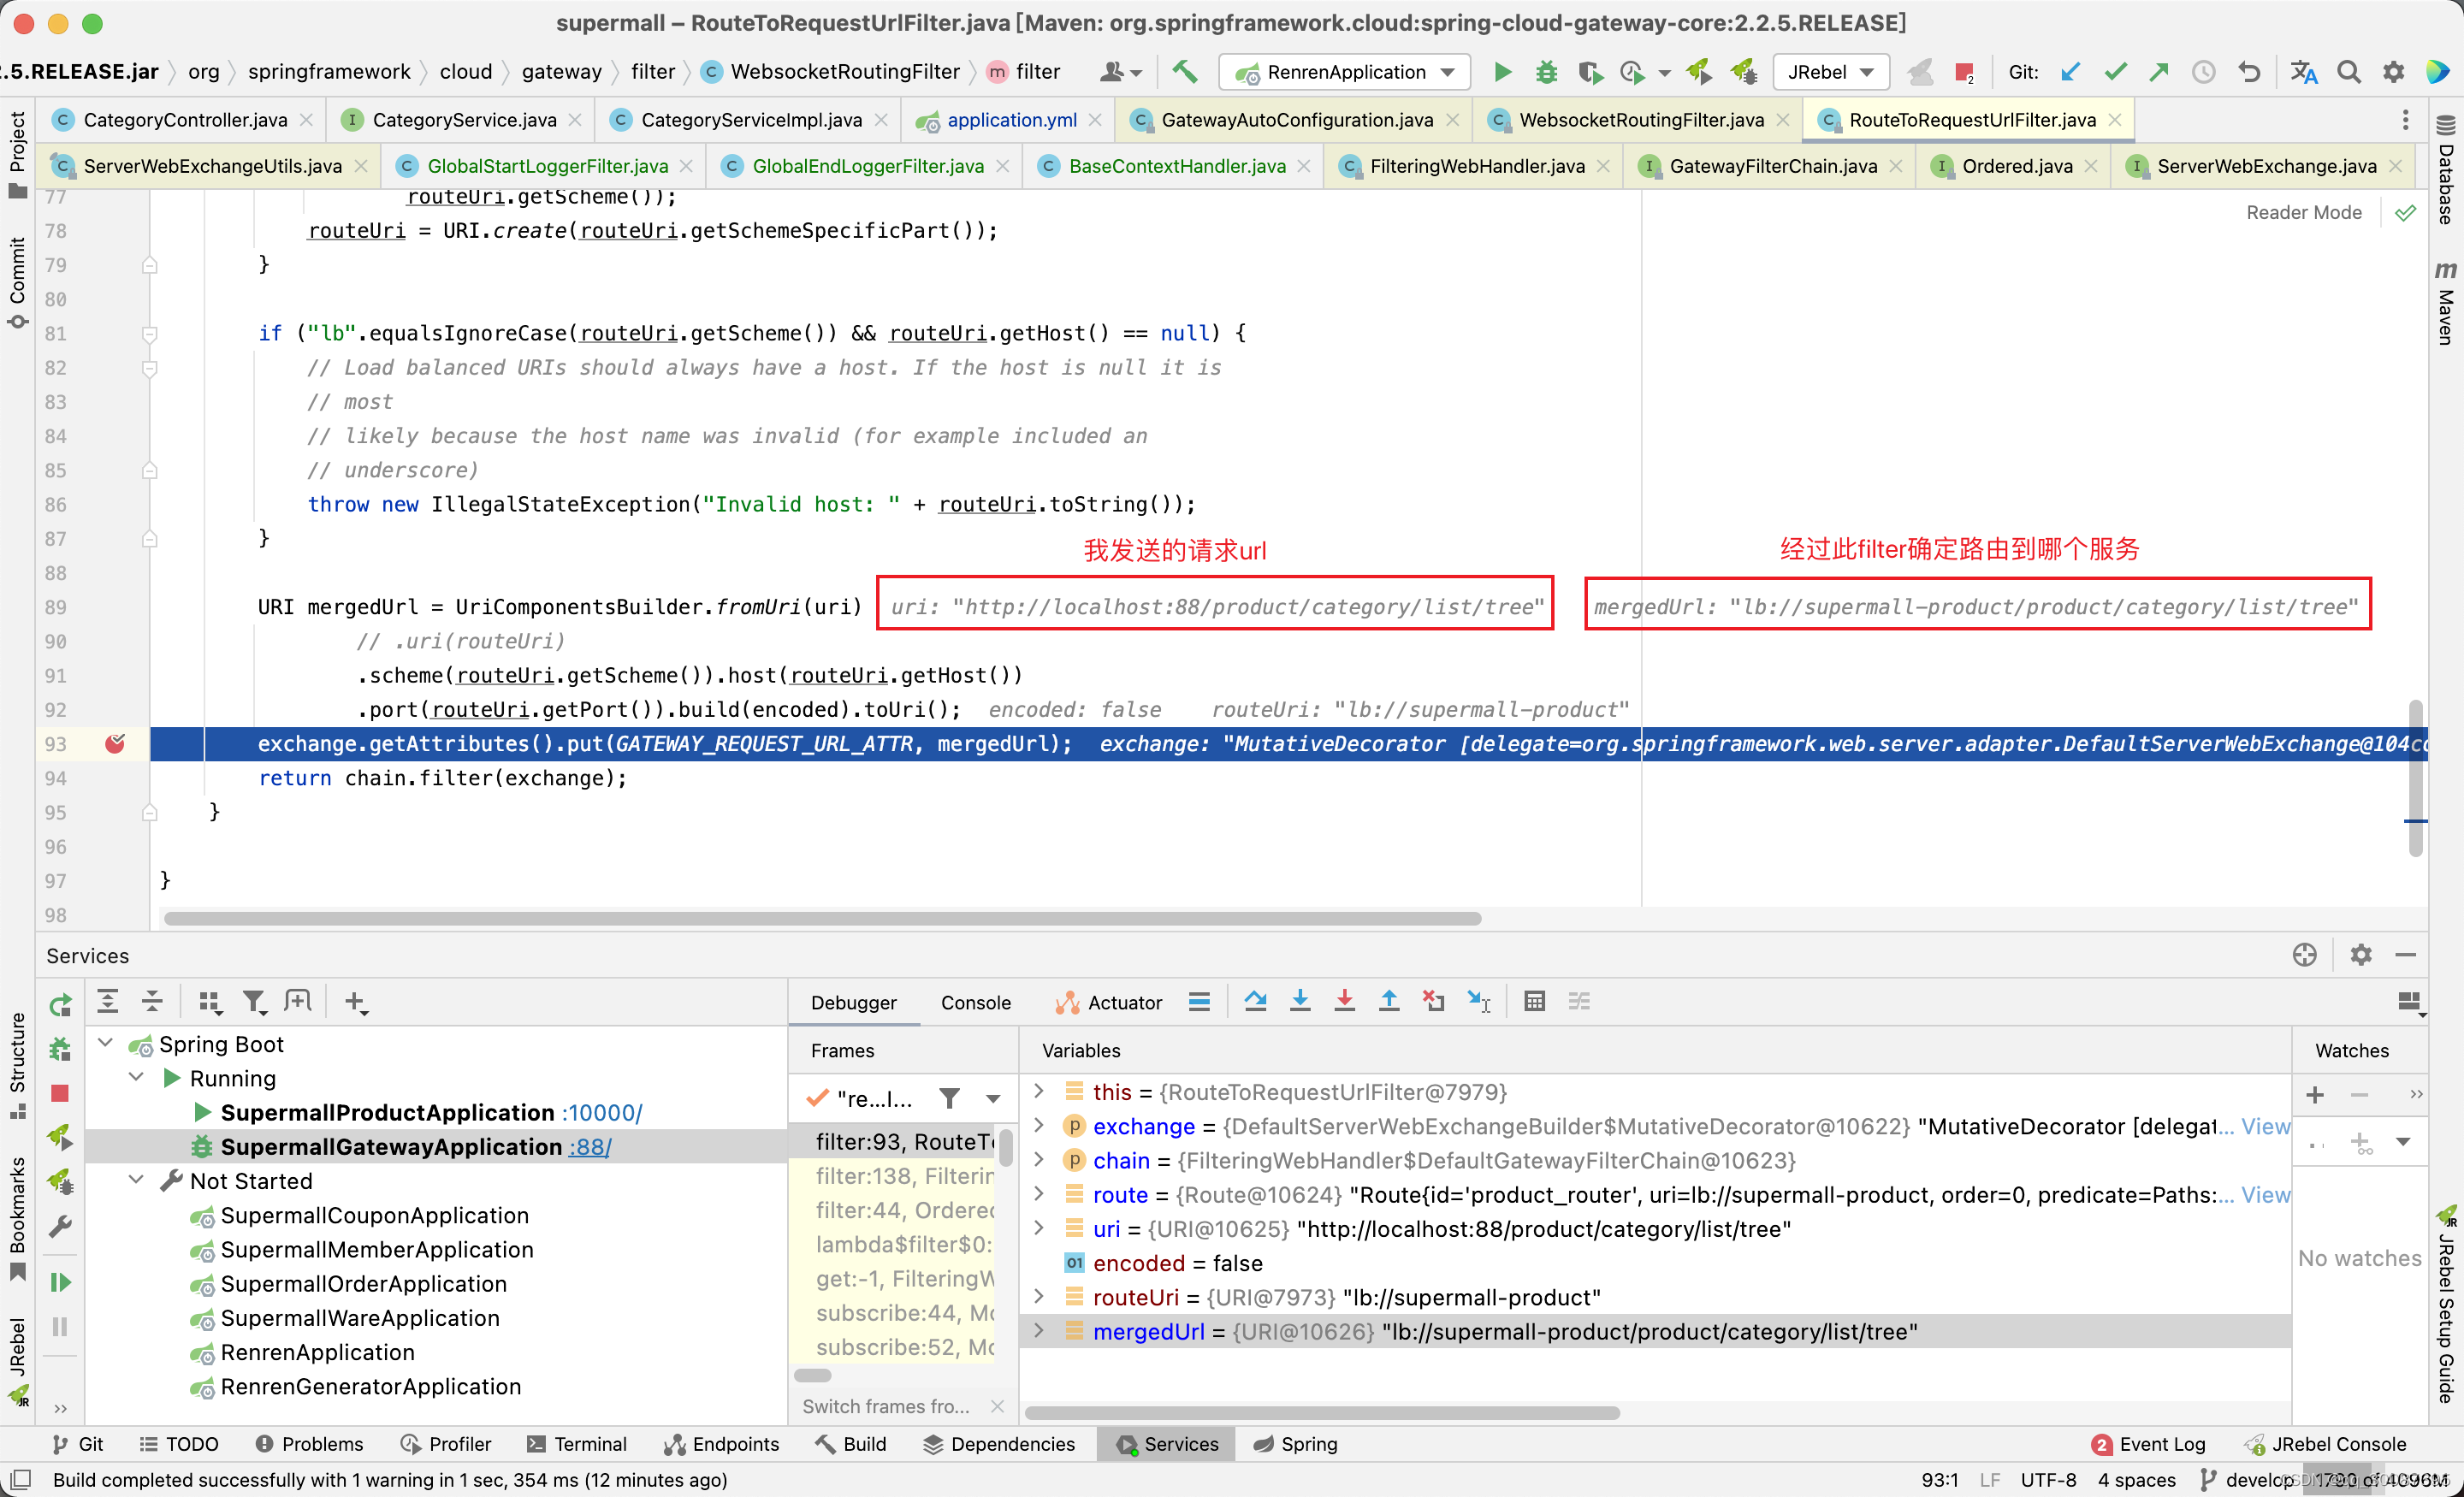Click the Variables panel horizontal scrollbar
The width and height of the screenshot is (2464, 1497).
[x=1322, y=1413]
